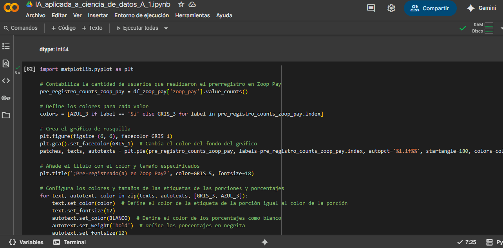Click the green connection checkmark

tap(463, 28)
